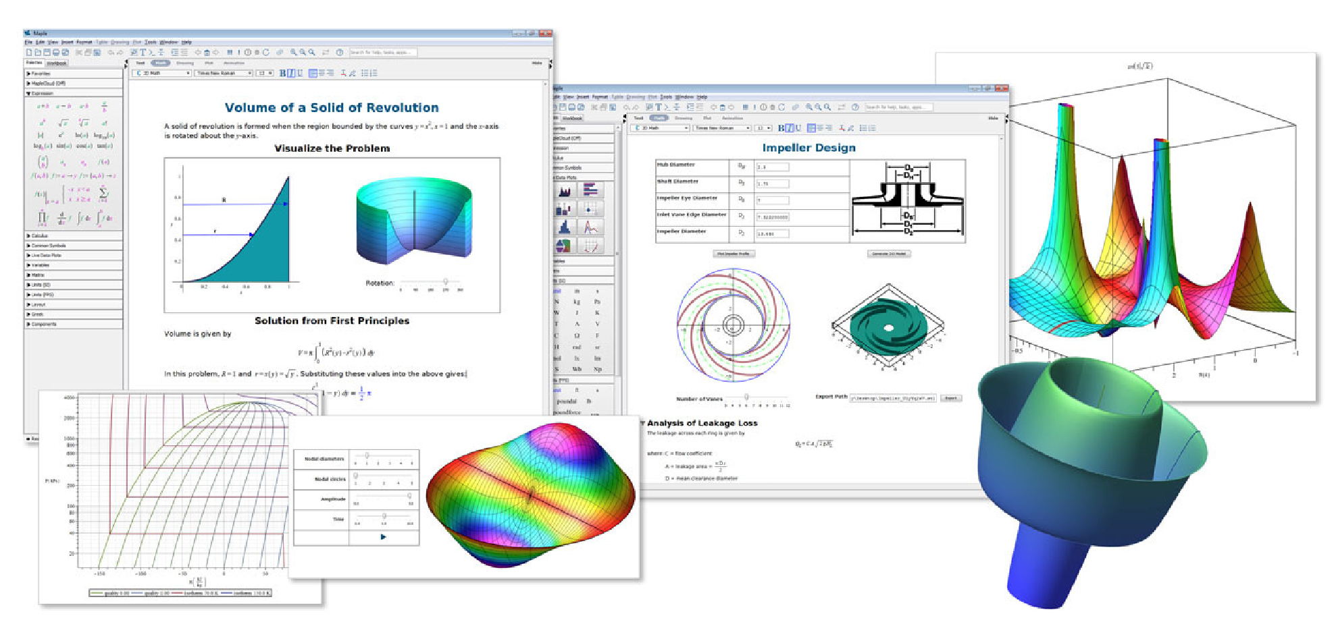Open Tools menu in left Maple window
The image size is (1334, 618).
151,42
